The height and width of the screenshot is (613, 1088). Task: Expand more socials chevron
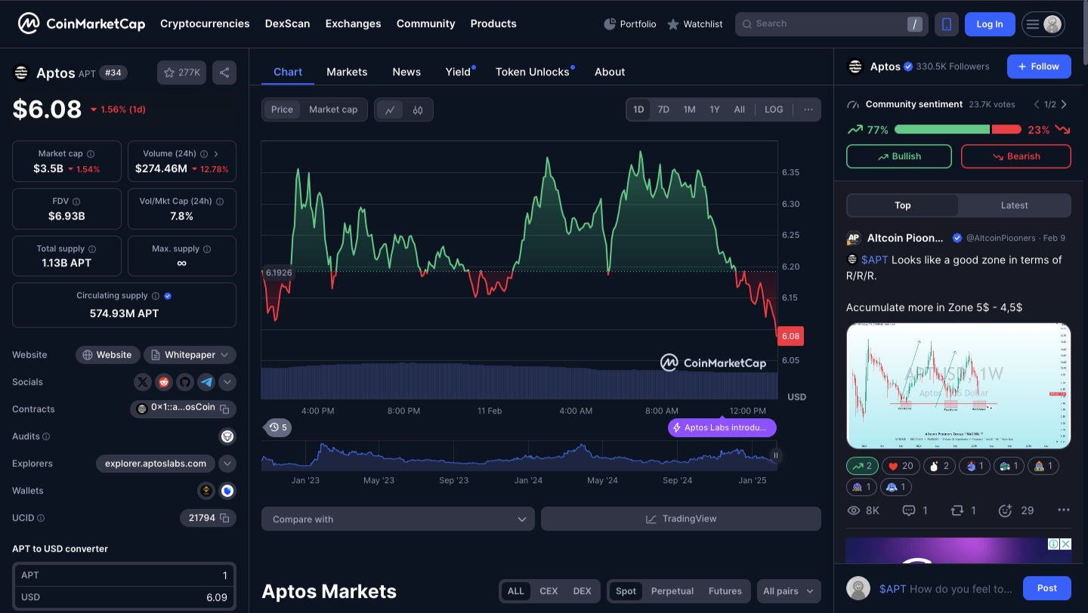pyautogui.click(x=227, y=382)
